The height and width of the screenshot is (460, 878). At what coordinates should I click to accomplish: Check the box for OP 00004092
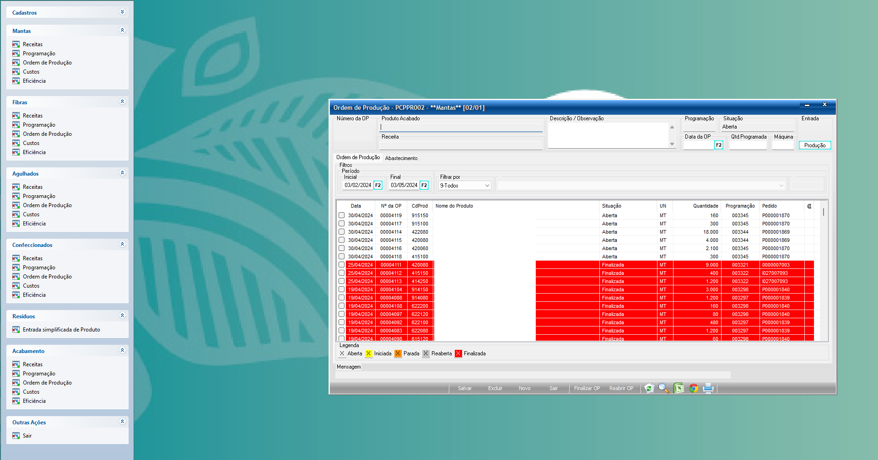coord(341,322)
